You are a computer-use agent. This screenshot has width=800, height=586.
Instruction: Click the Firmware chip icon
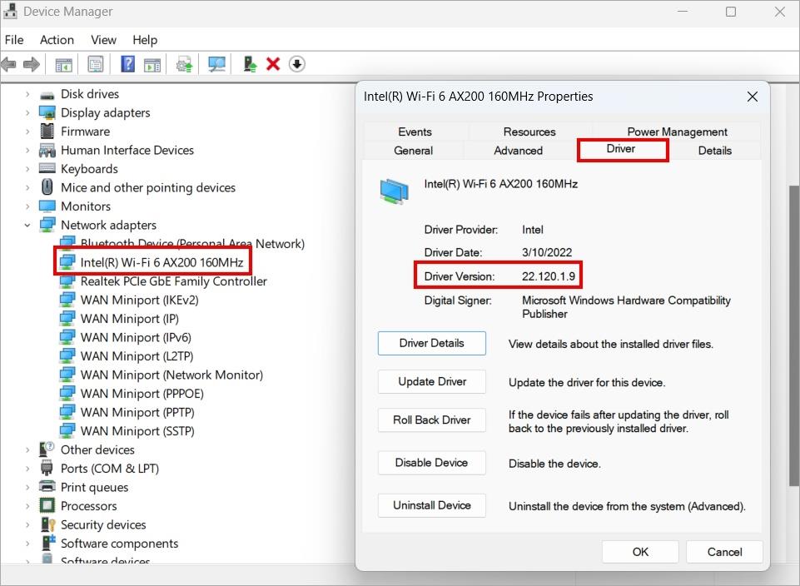47,131
